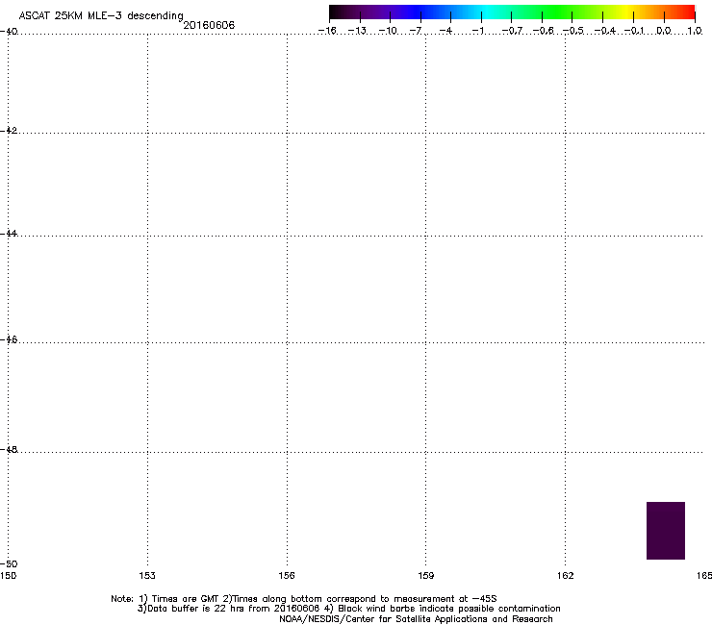This screenshot has height=625, width=712.
Task: Click the -46 latitude axis label
Action: click(9, 339)
